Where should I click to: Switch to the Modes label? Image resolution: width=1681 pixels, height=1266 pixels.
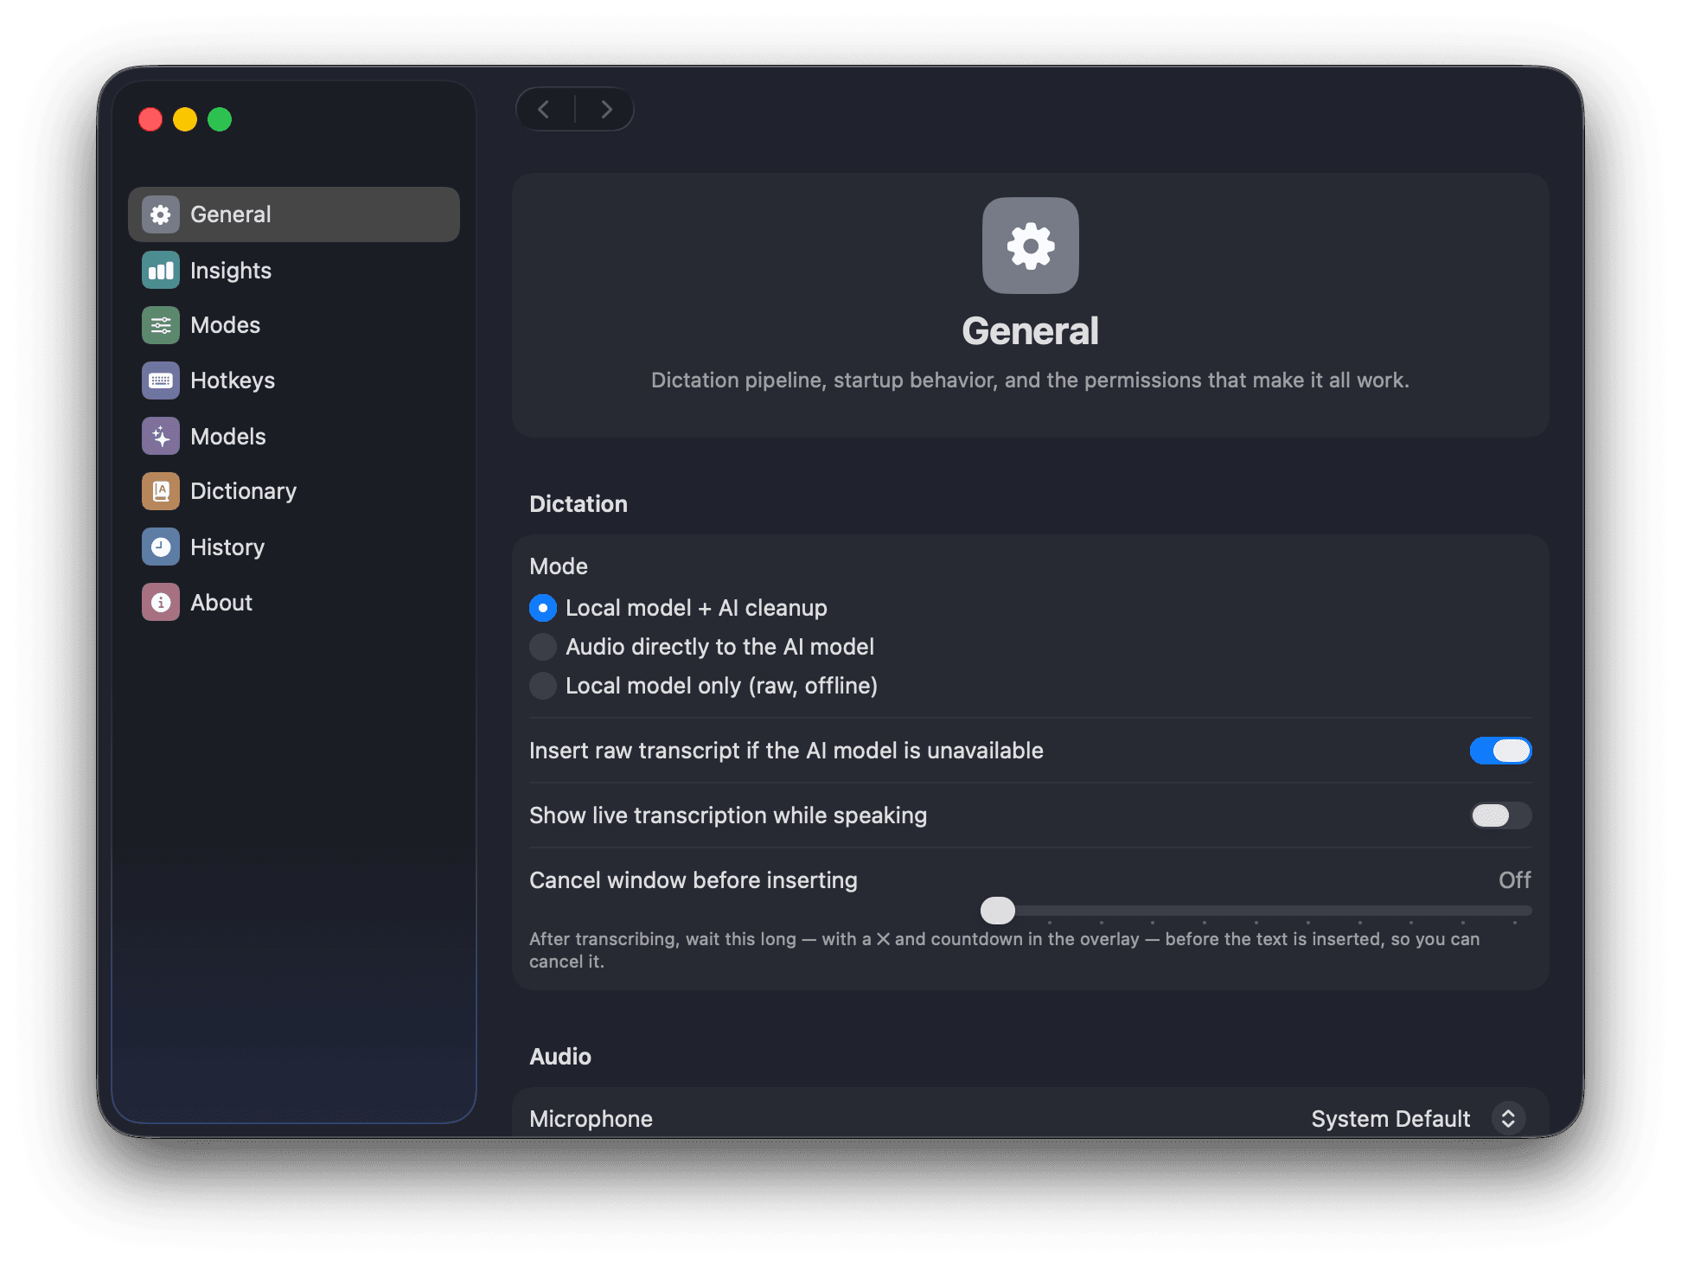tap(225, 325)
